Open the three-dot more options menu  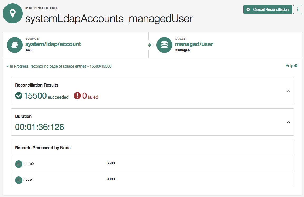click(x=298, y=9)
